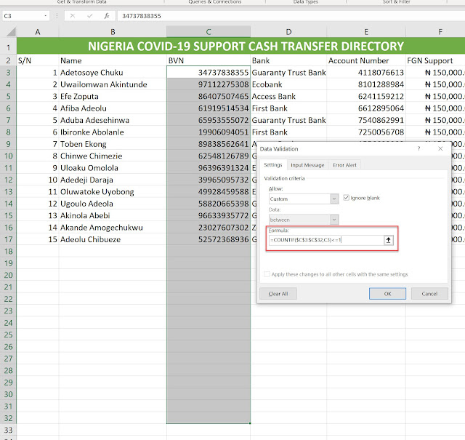Select the Access Bank cell
The height and width of the screenshot is (440, 465).
[x=288, y=96]
